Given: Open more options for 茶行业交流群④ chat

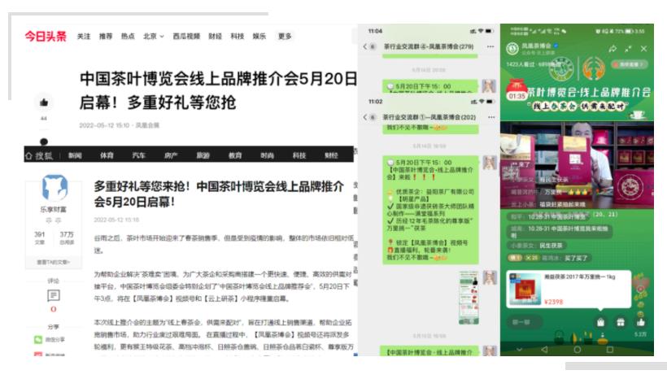Looking at the screenshot, I should tap(490, 46).
